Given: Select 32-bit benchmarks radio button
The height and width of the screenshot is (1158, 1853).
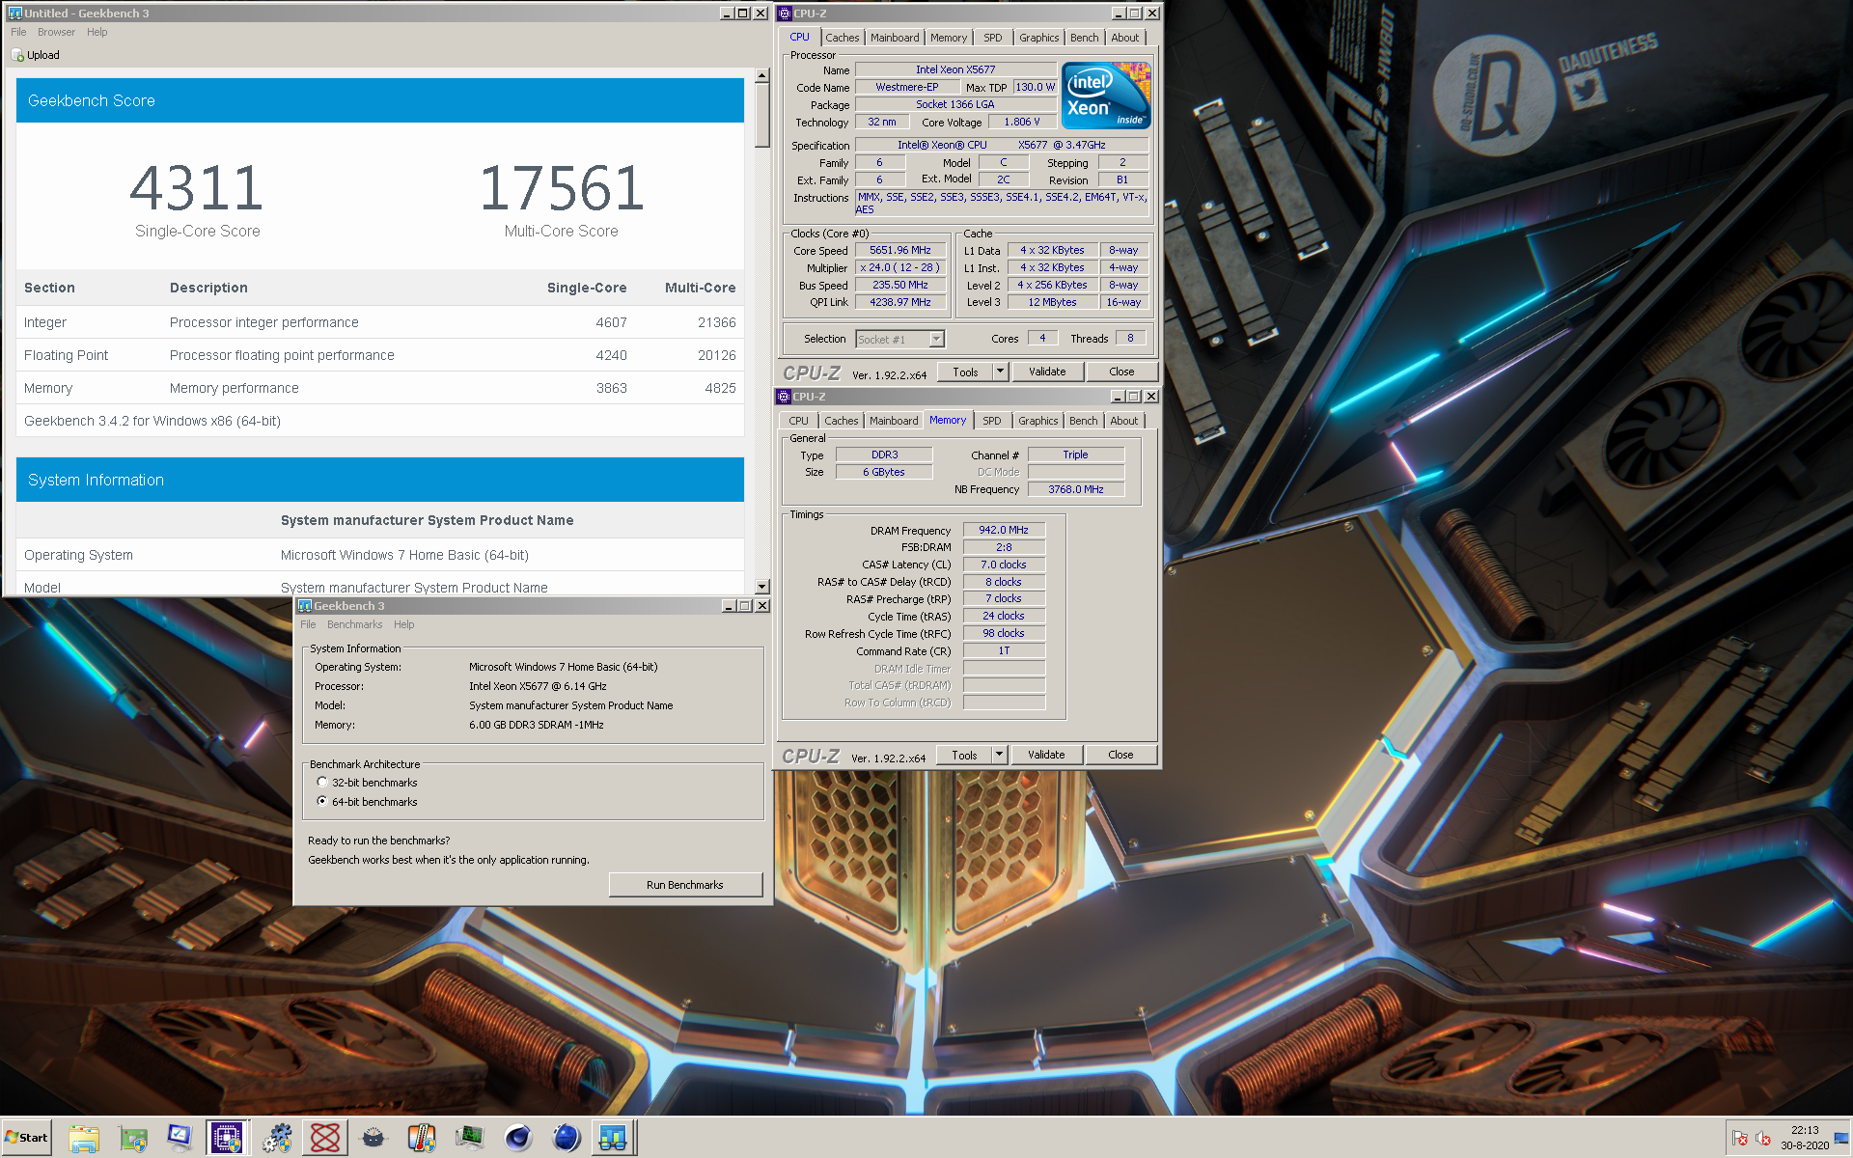Looking at the screenshot, I should (322, 783).
